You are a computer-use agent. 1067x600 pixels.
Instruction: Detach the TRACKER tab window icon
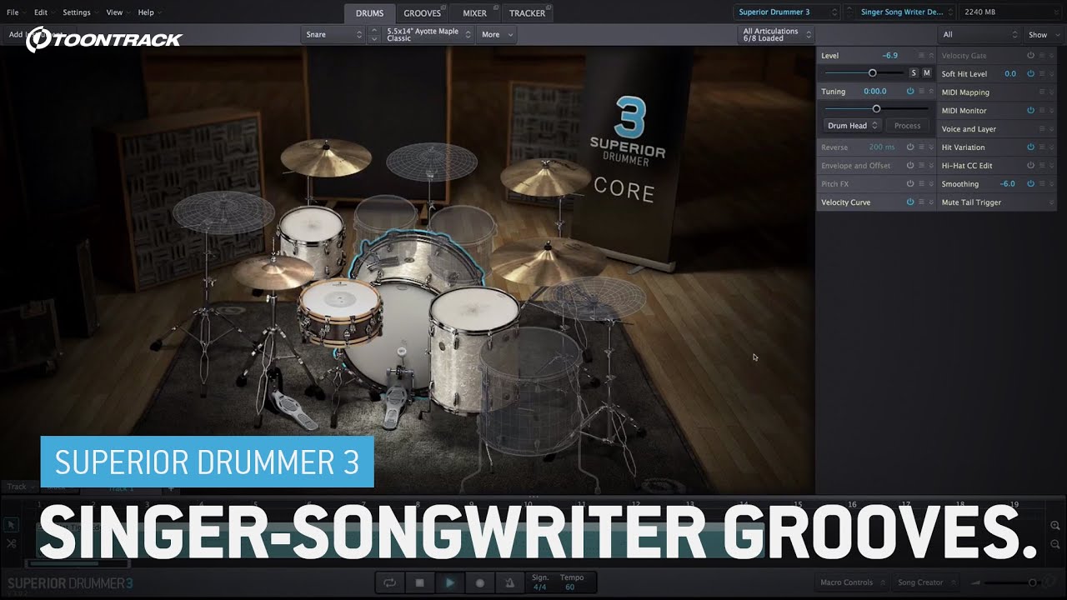pyautogui.click(x=550, y=7)
